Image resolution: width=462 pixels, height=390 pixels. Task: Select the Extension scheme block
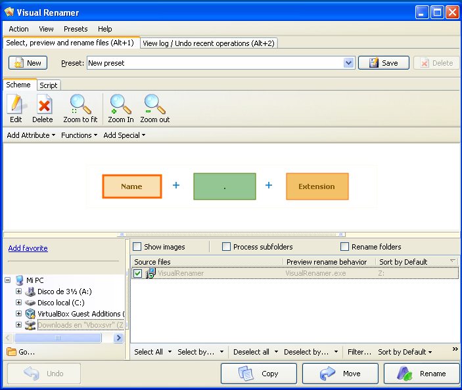pyautogui.click(x=317, y=186)
